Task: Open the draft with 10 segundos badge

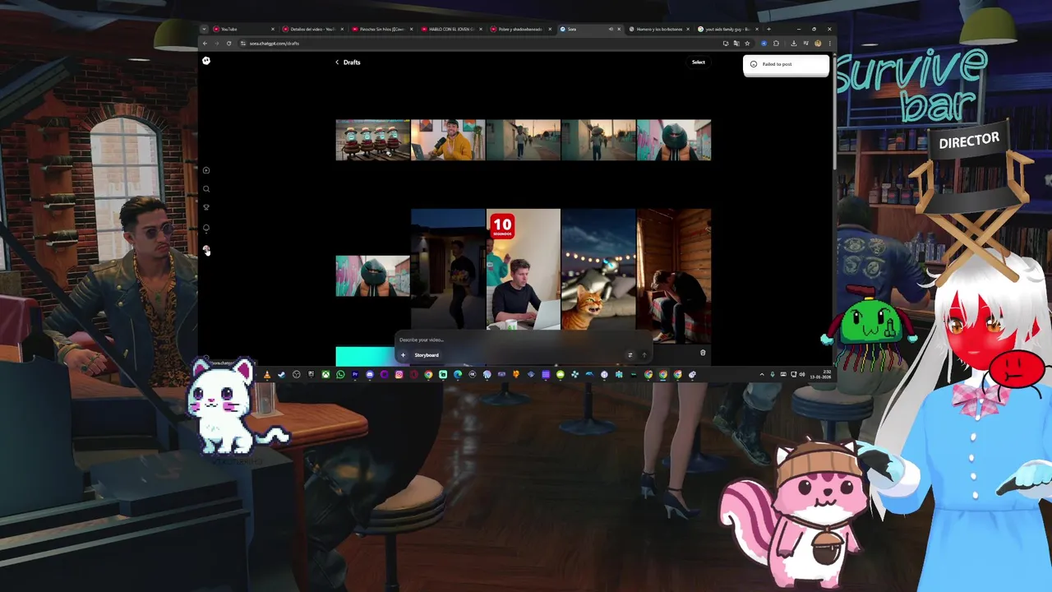Action: coord(523,270)
